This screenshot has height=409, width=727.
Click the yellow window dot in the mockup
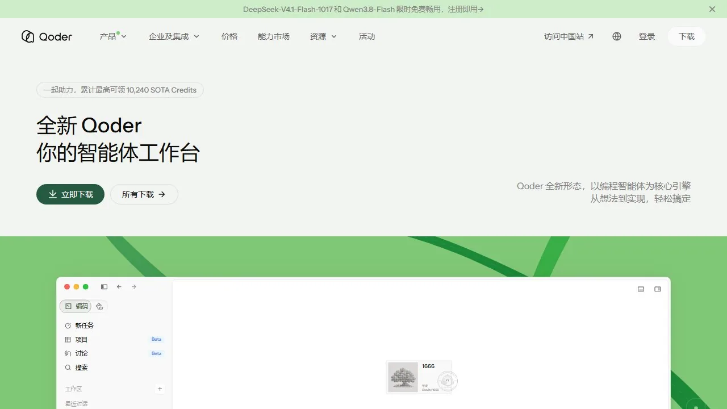point(77,287)
